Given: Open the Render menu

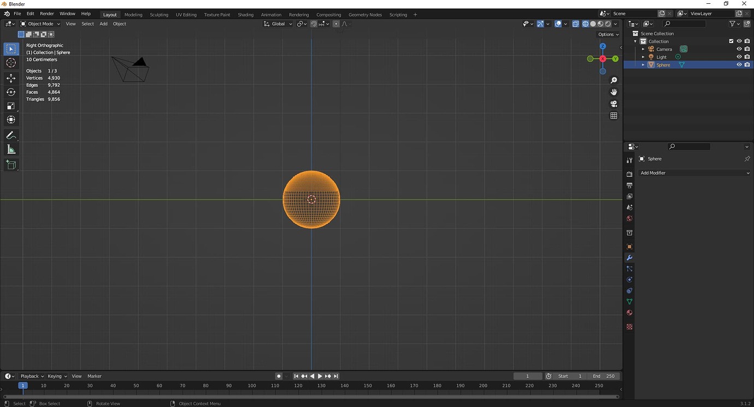Looking at the screenshot, I should 46,14.
